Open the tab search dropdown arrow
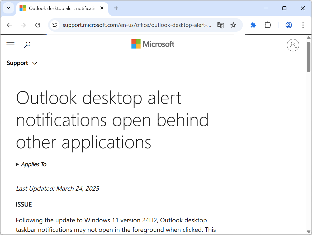 [8, 8]
